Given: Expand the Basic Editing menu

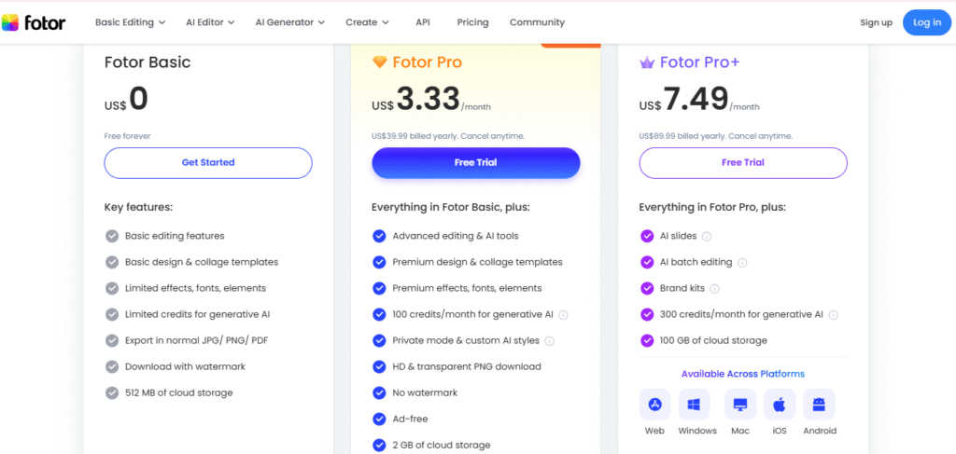Looking at the screenshot, I should 131,22.
